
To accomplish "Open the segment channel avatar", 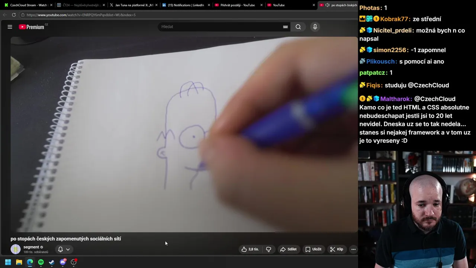I will pyautogui.click(x=16, y=249).
